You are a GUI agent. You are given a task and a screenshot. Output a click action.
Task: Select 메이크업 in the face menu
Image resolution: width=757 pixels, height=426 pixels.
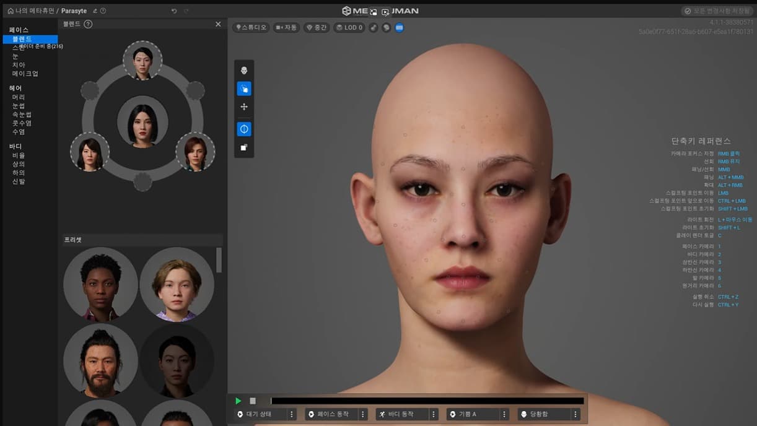coord(25,74)
